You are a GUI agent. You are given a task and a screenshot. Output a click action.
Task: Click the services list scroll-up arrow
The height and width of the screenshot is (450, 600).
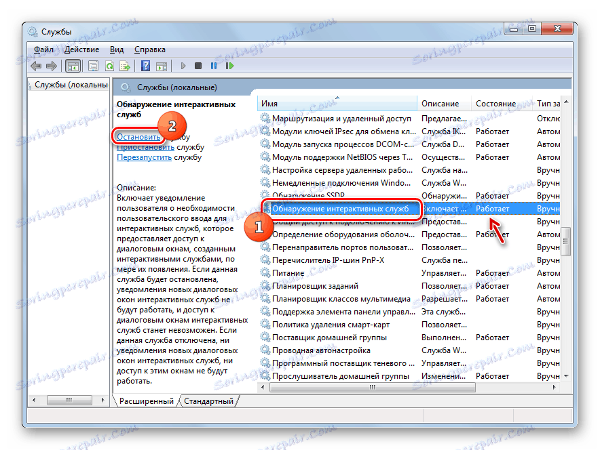coord(566,102)
